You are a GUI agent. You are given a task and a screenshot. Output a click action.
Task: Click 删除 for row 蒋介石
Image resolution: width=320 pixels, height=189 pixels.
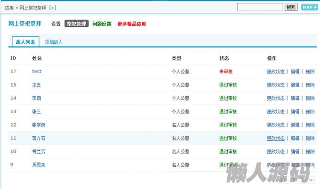pos(310,138)
